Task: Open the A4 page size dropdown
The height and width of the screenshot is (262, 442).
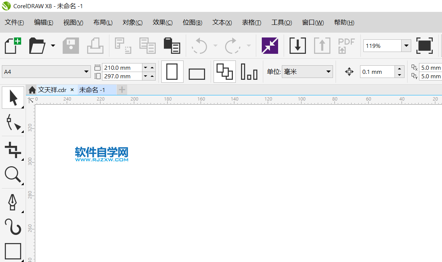Action: click(87, 71)
